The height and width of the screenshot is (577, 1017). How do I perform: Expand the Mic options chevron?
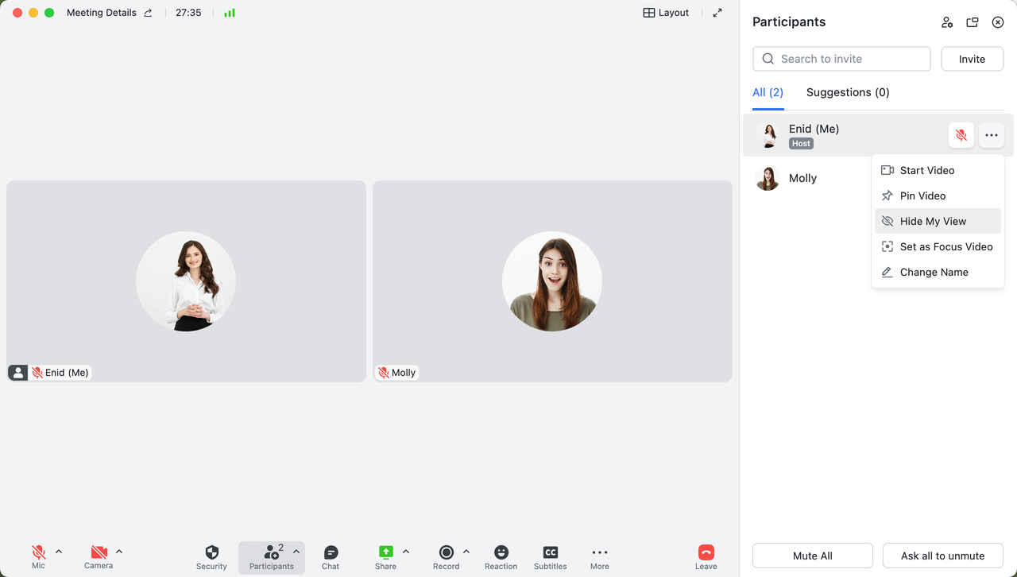click(x=59, y=552)
